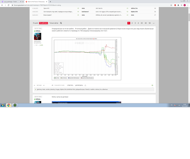Open Chrome from the taskbar

[9, 105]
